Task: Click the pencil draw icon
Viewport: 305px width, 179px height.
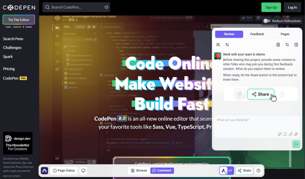Action: coord(290,134)
